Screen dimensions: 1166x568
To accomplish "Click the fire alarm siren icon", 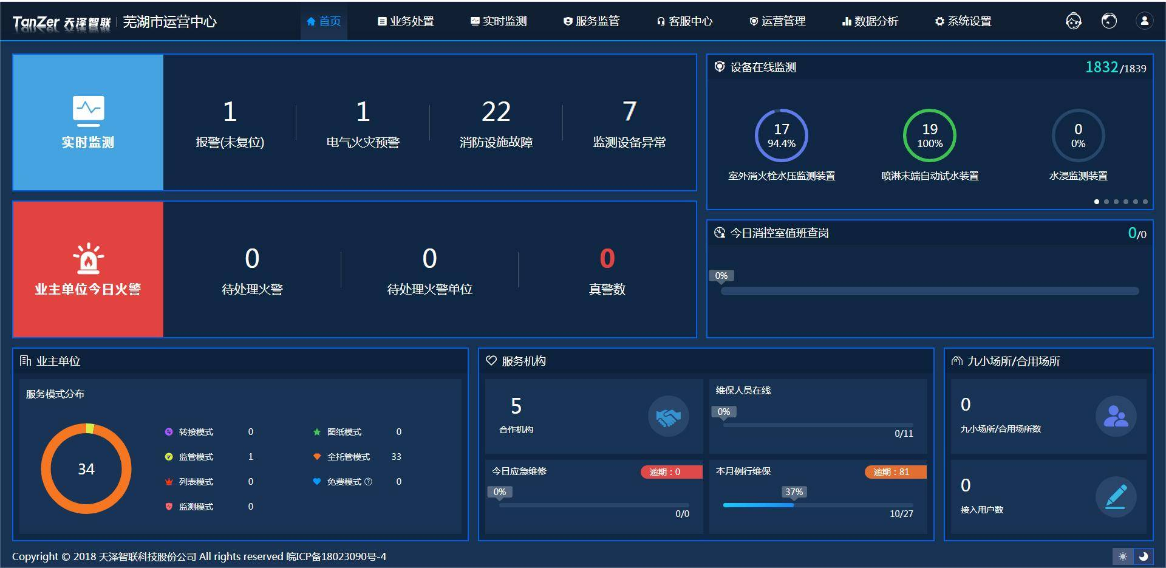I will [88, 258].
